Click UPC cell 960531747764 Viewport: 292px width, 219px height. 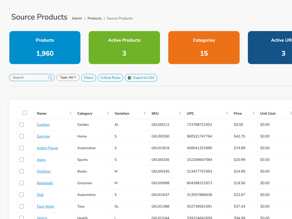199,136
